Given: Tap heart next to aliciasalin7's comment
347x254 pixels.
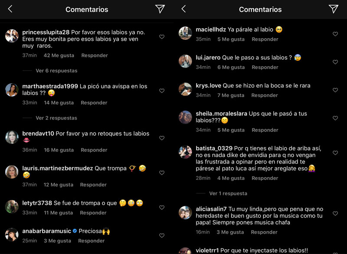Looking at the screenshot, I should point(335,213).
